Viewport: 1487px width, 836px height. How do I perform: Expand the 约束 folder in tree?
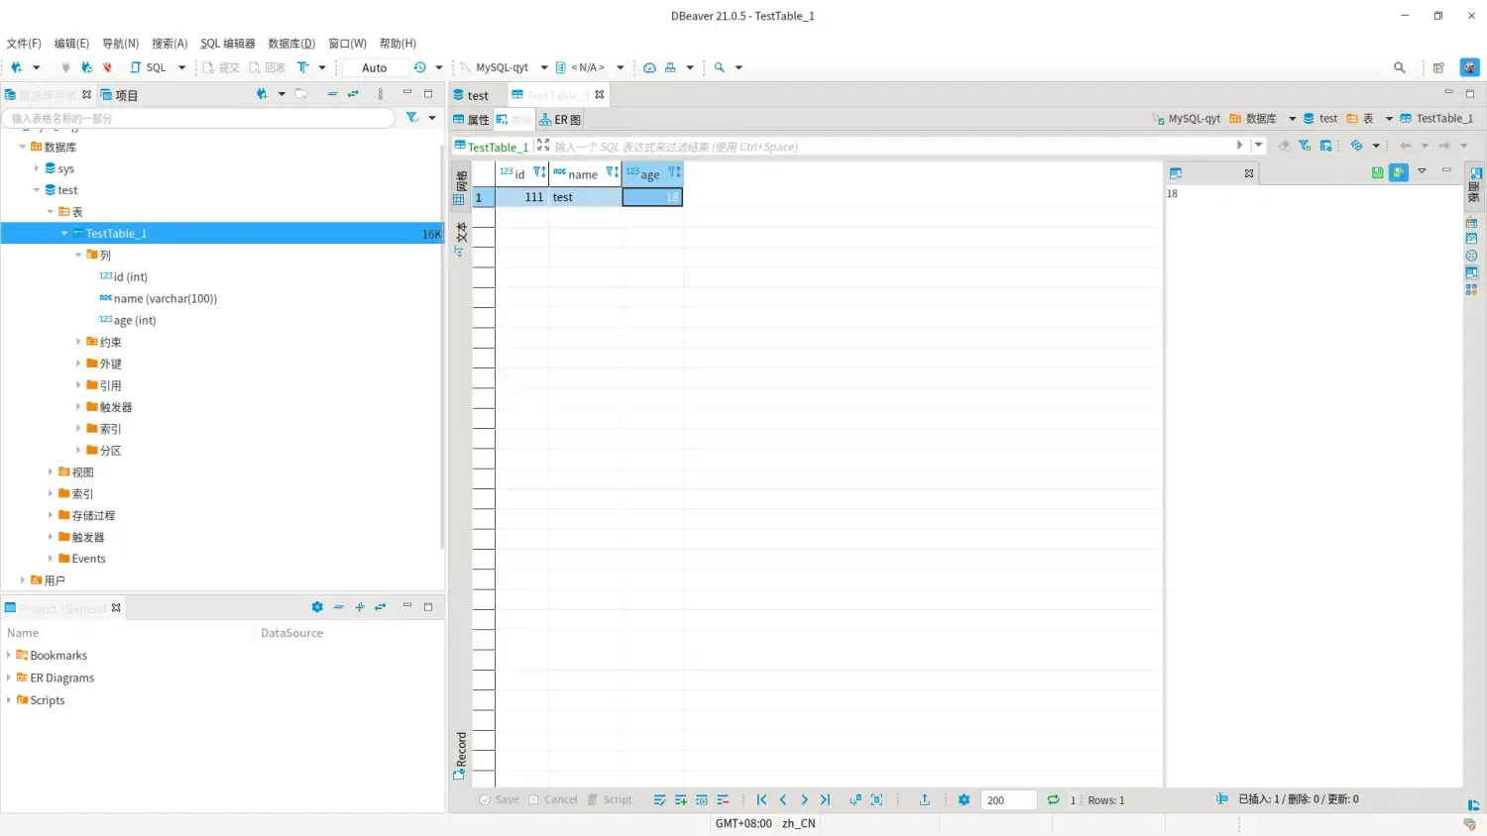tap(78, 342)
